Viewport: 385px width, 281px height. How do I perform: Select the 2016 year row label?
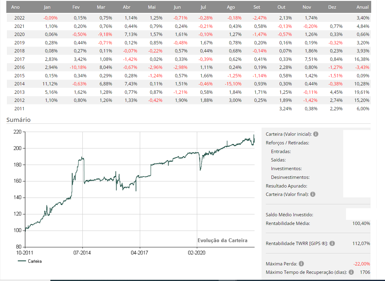coord(20,67)
